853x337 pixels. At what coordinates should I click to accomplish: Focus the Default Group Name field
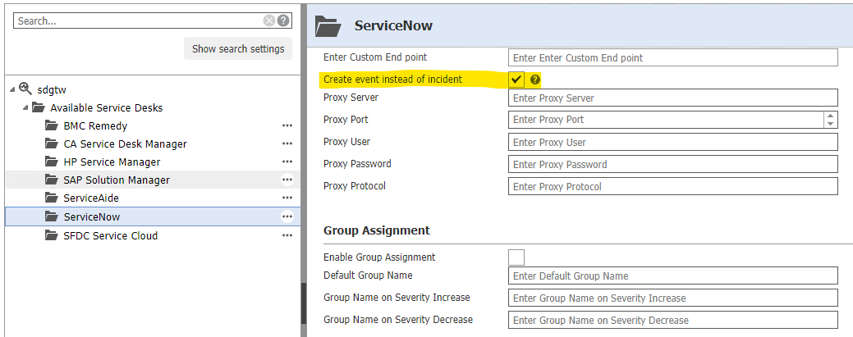pos(672,276)
